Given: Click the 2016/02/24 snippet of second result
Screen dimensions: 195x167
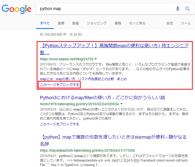Looking at the screenshot, I should tap(114, 114).
